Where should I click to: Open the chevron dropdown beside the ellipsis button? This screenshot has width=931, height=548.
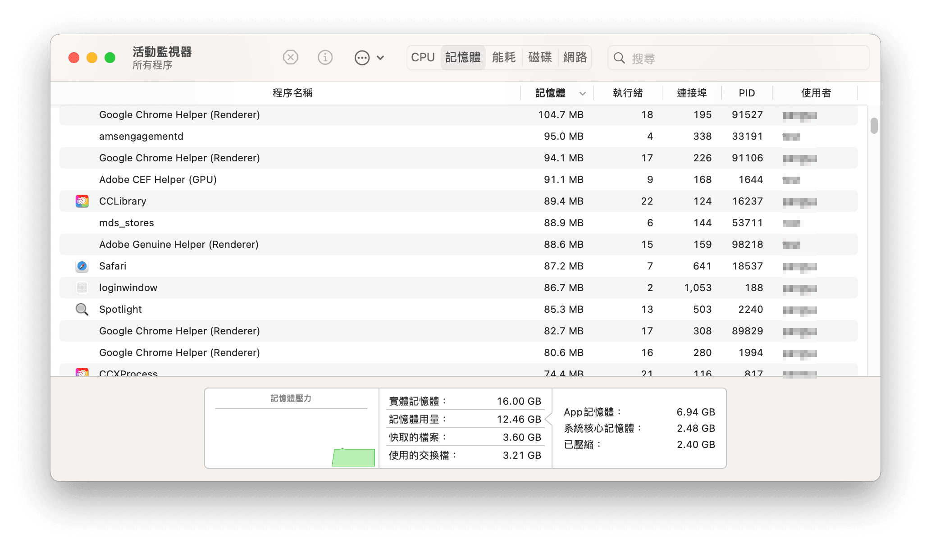click(381, 58)
